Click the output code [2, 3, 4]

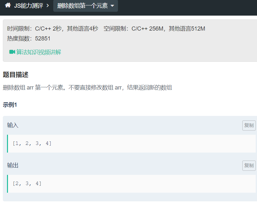point(27,183)
